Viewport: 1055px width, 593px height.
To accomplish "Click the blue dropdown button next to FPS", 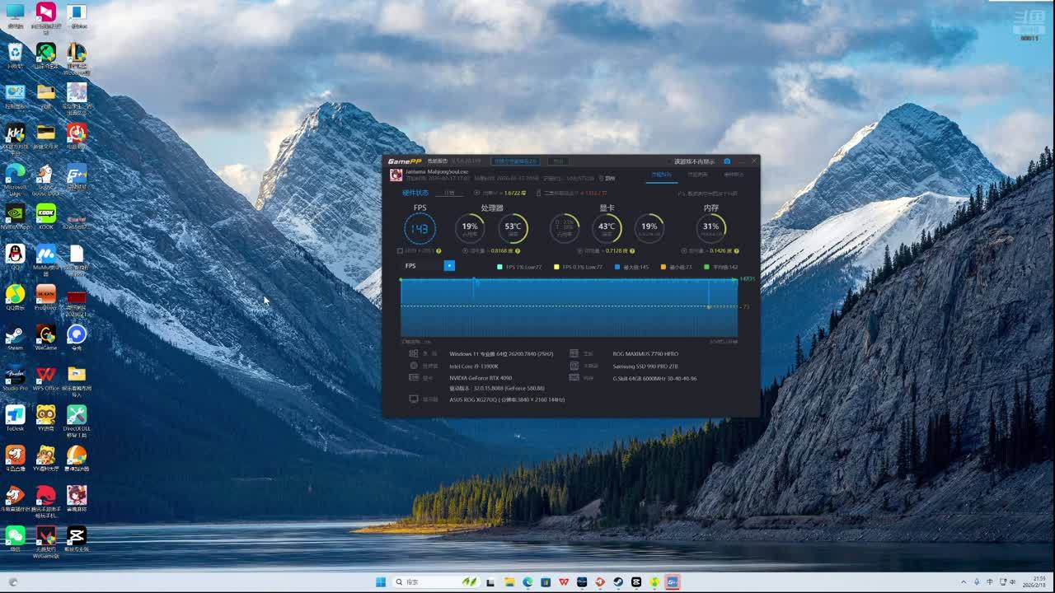I will (449, 266).
